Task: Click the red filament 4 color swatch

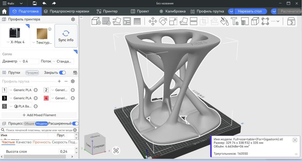Action: coord(46,98)
